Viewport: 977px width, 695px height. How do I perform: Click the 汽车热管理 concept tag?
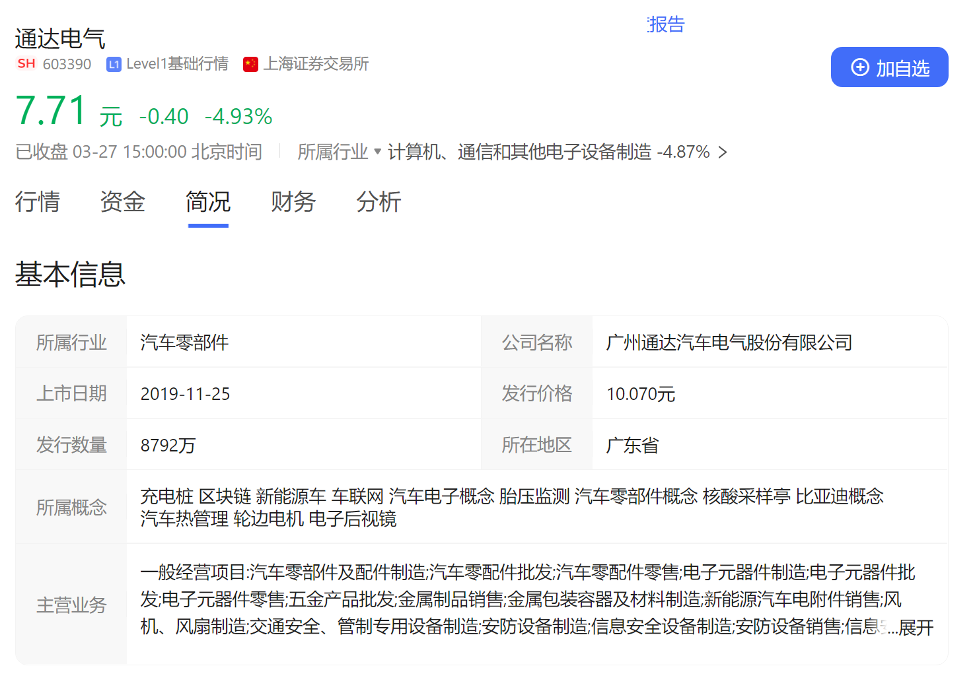click(184, 519)
